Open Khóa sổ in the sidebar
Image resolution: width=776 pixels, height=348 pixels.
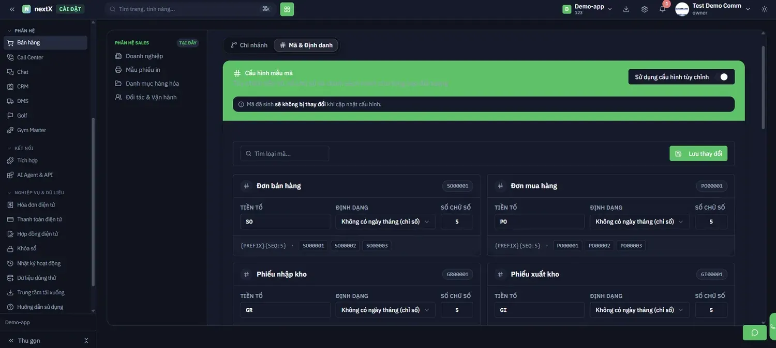click(x=45, y=248)
